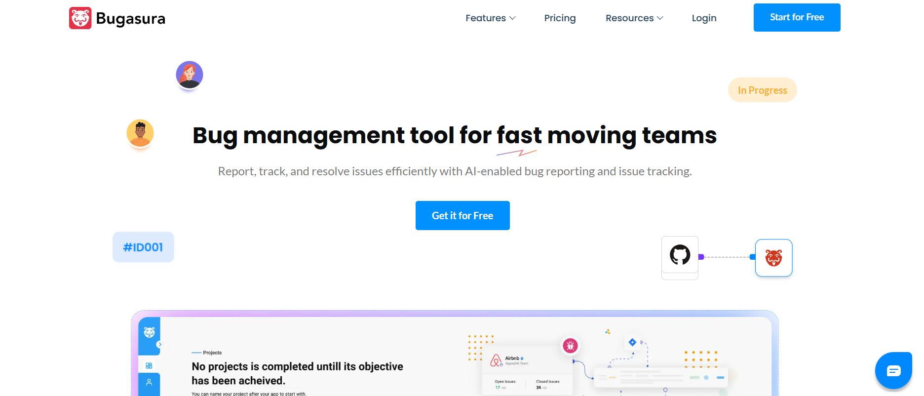This screenshot has width=924, height=396.
Task: Expand the preview sidebar with its chevron arrow
Action: 159,344
